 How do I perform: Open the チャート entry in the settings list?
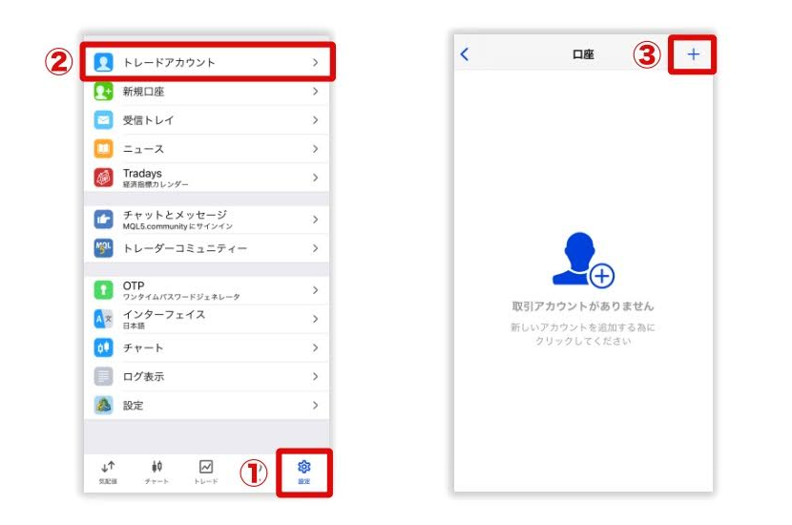pyautogui.click(x=143, y=347)
